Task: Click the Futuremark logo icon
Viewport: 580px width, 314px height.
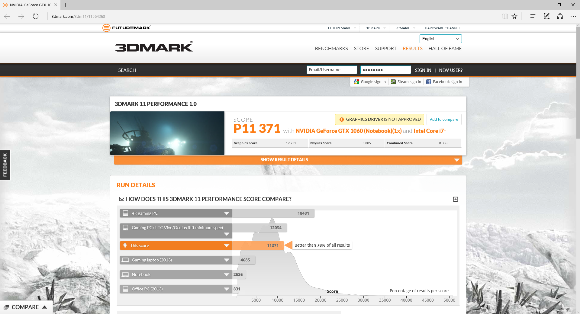Action: pos(106,28)
